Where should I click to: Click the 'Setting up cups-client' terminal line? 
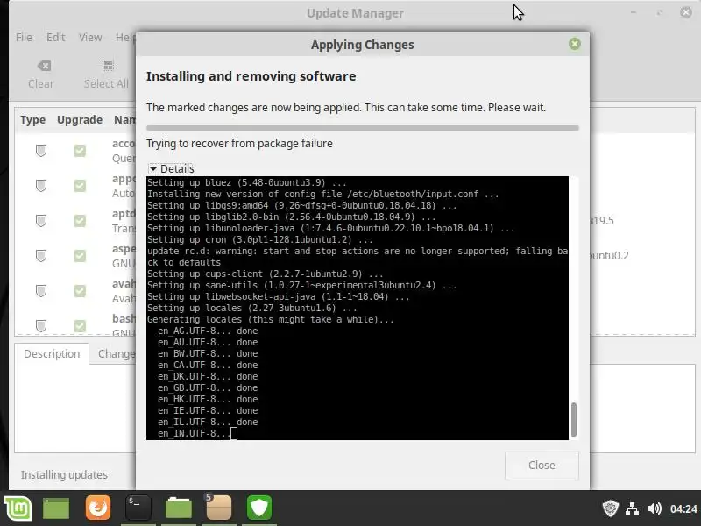point(265,274)
